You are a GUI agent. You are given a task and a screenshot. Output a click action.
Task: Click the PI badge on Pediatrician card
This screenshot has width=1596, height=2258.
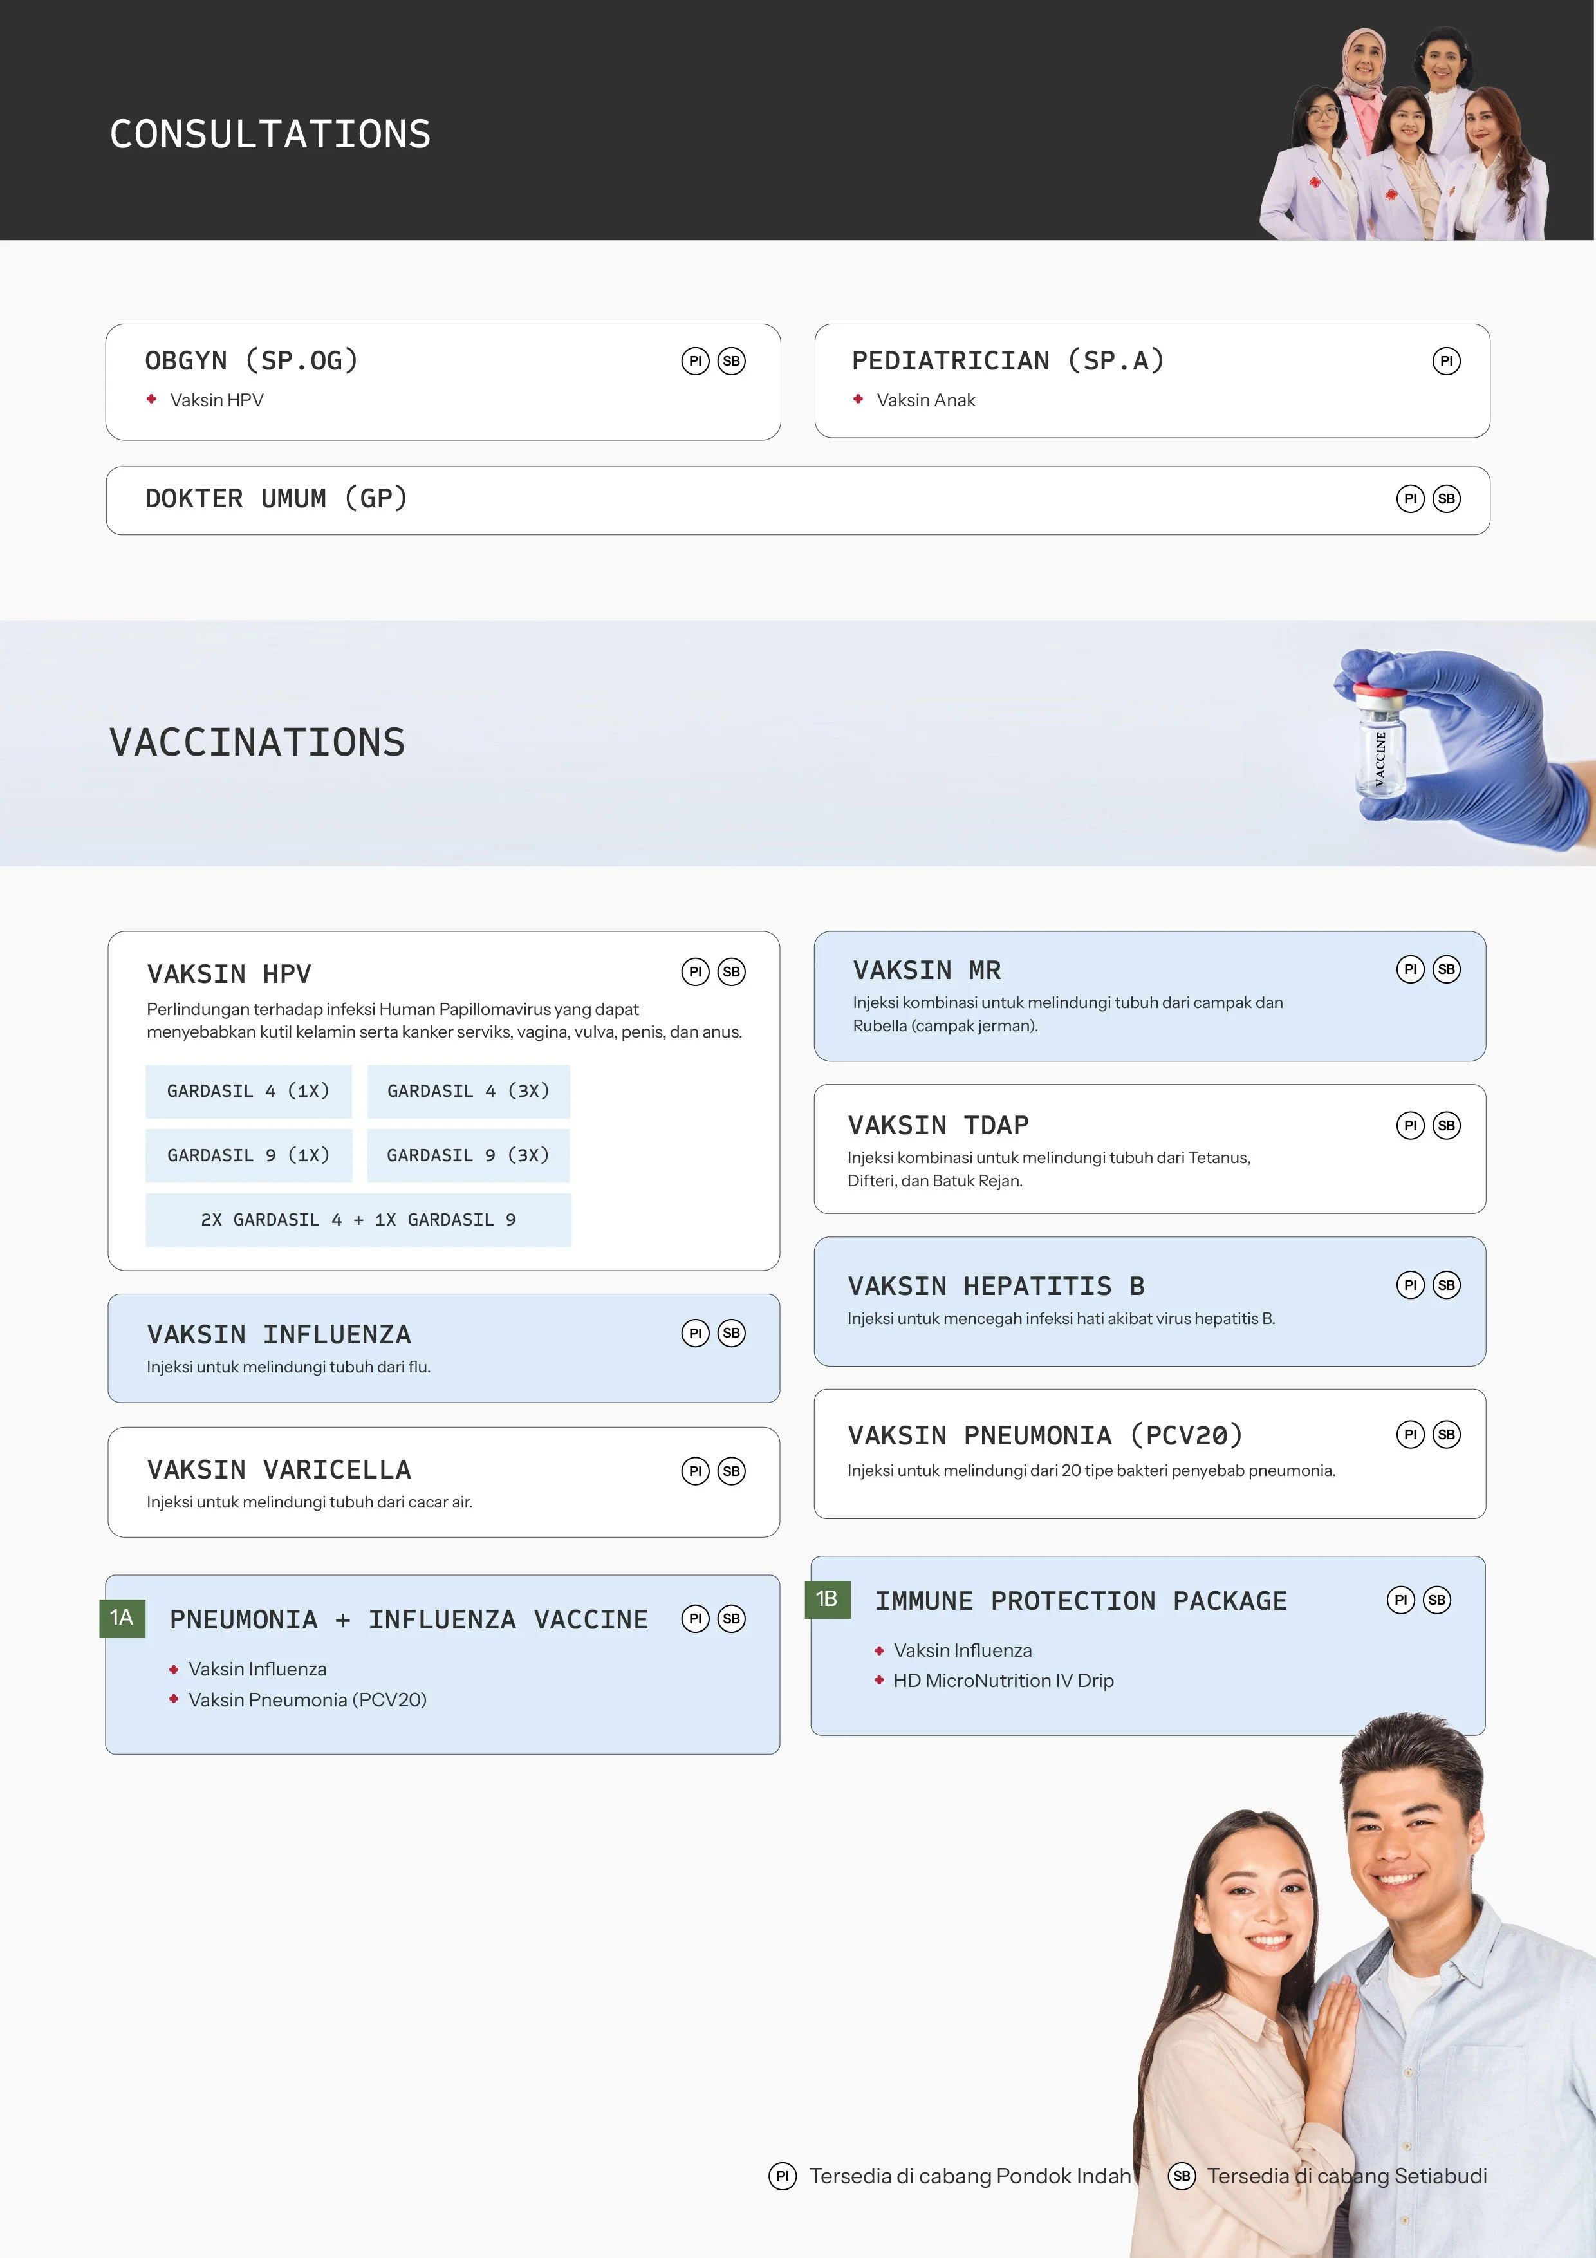pyautogui.click(x=1445, y=361)
